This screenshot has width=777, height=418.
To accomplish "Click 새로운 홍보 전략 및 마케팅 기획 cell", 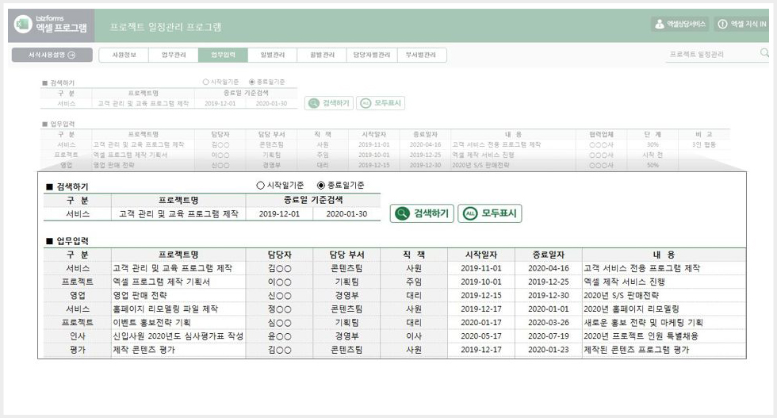I will point(664,322).
